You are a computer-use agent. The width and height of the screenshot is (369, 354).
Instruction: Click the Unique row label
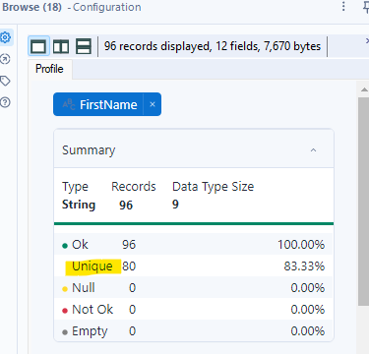point(92,266)
